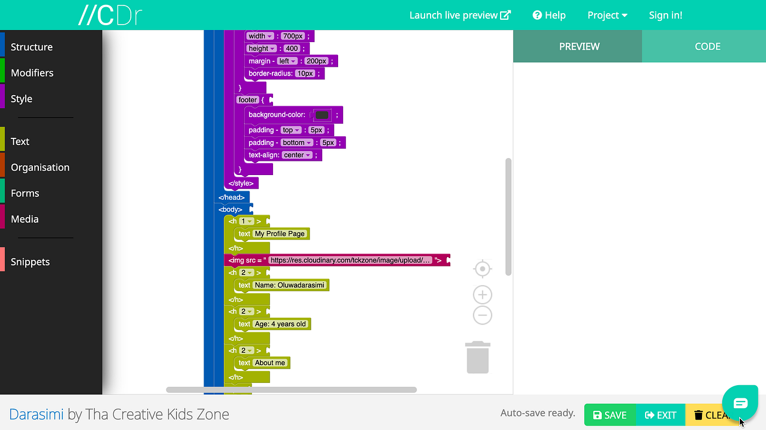The height and width of the screenshot is (430, 766).
Task: Open the Help documentation via the question mark icon
Action: click(x=537, y=15)
